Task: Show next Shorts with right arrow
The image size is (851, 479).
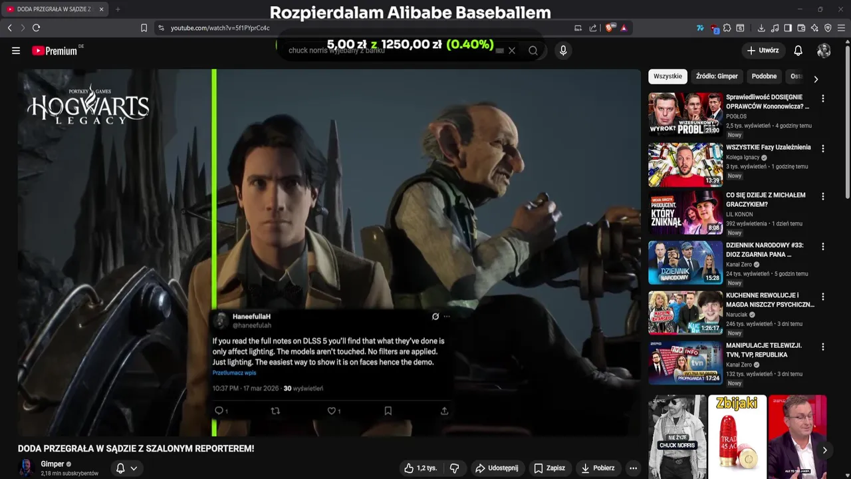Action: 824,450
